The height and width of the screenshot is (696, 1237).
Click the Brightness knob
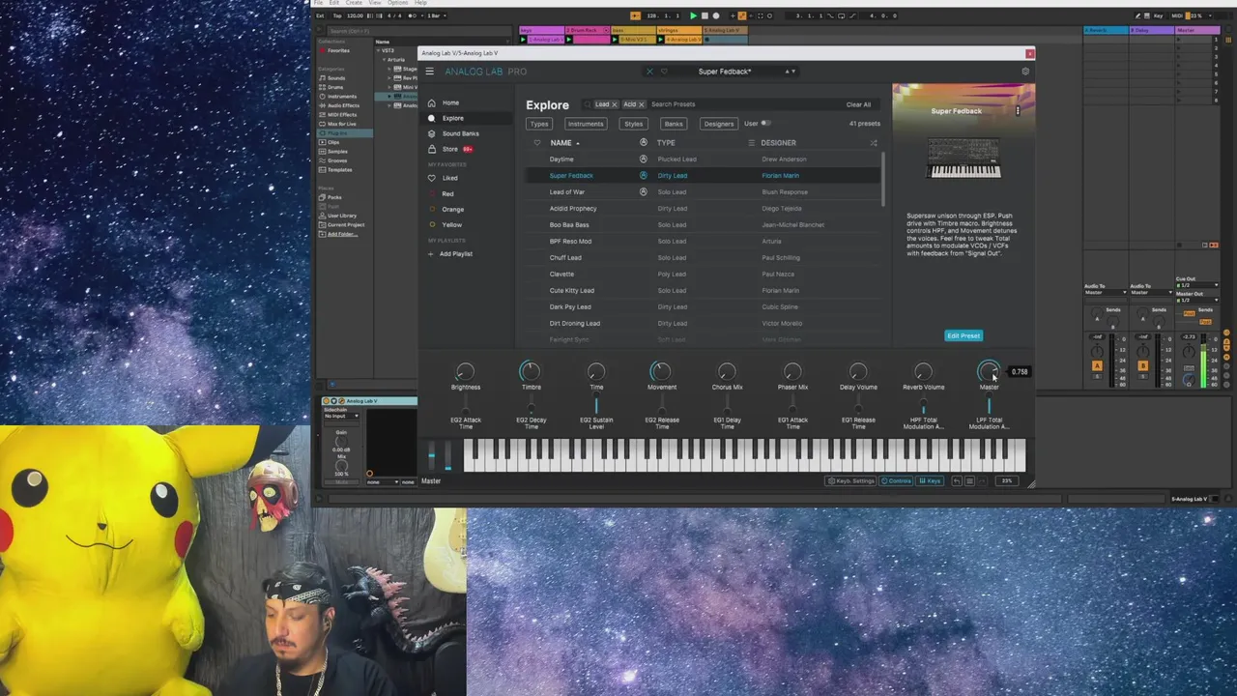(465, 372)
